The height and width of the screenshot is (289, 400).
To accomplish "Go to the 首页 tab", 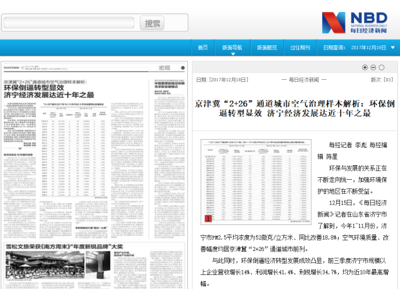I will click(x=203, y=48).
